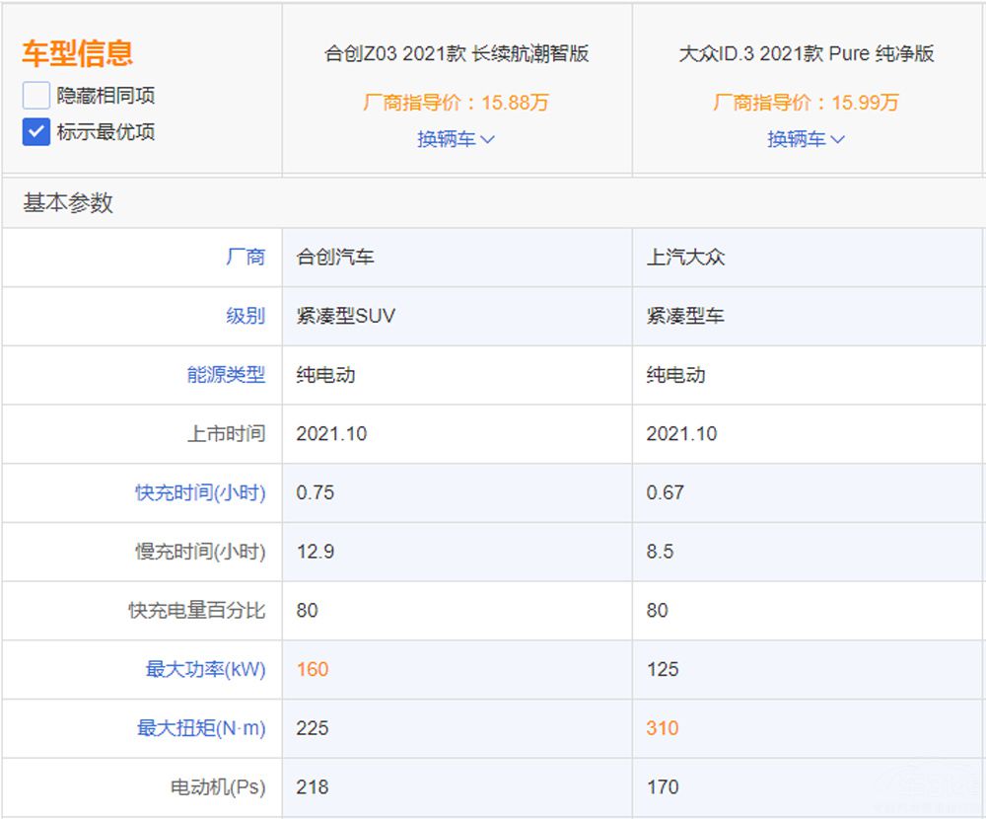Click the 级别 parameter label

246,316
